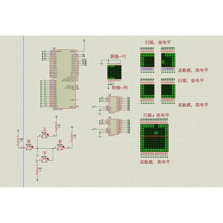This screenshot has width=223, height=223.
Task: Click the U2 reference label
Action: pos(110,95)
